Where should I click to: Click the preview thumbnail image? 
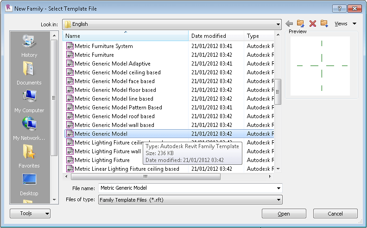320,66
